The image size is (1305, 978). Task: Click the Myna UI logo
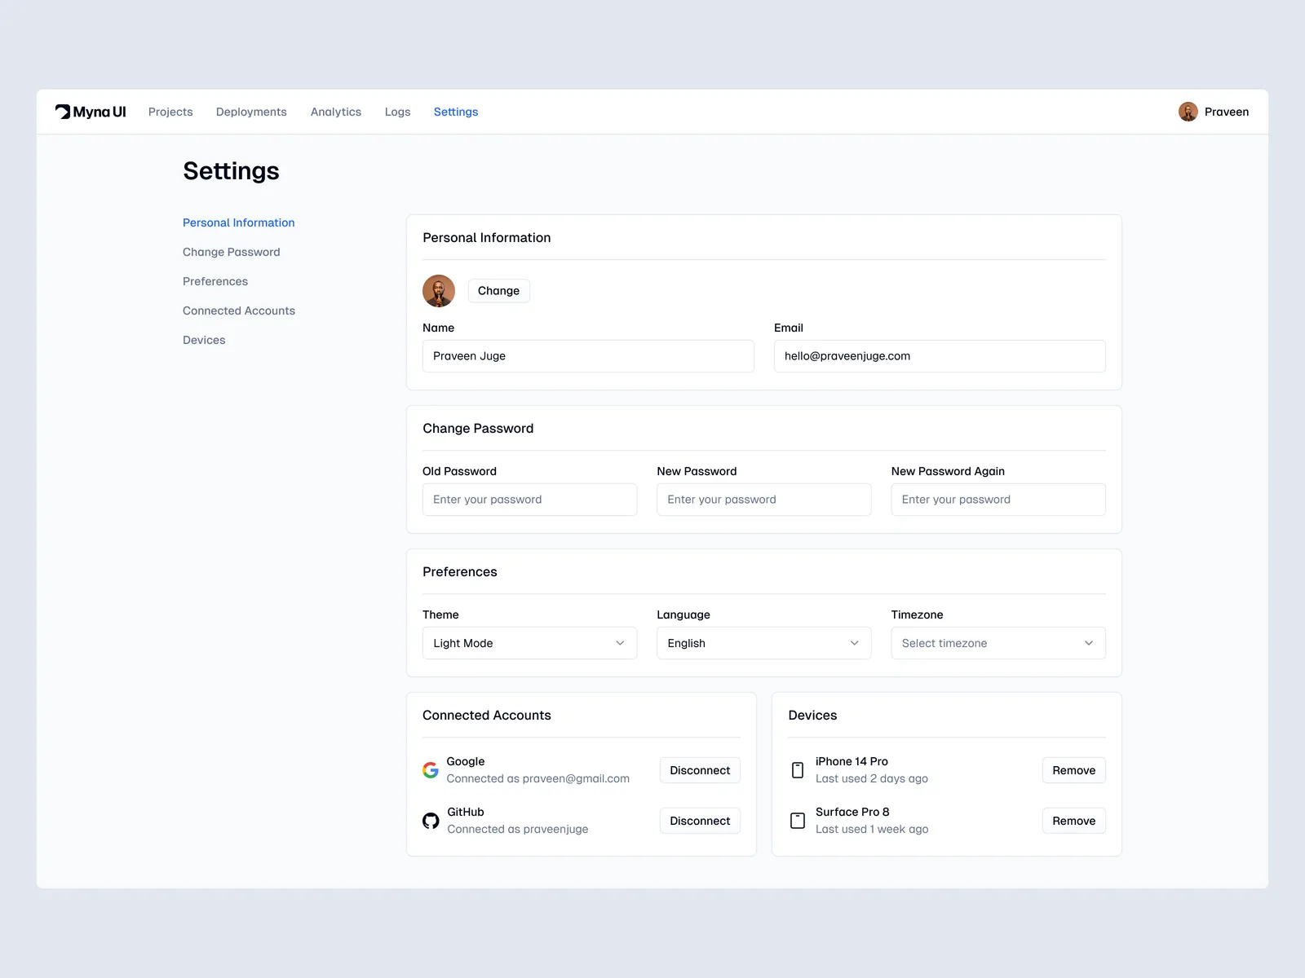pyautogui.click(x=91, y=112)
